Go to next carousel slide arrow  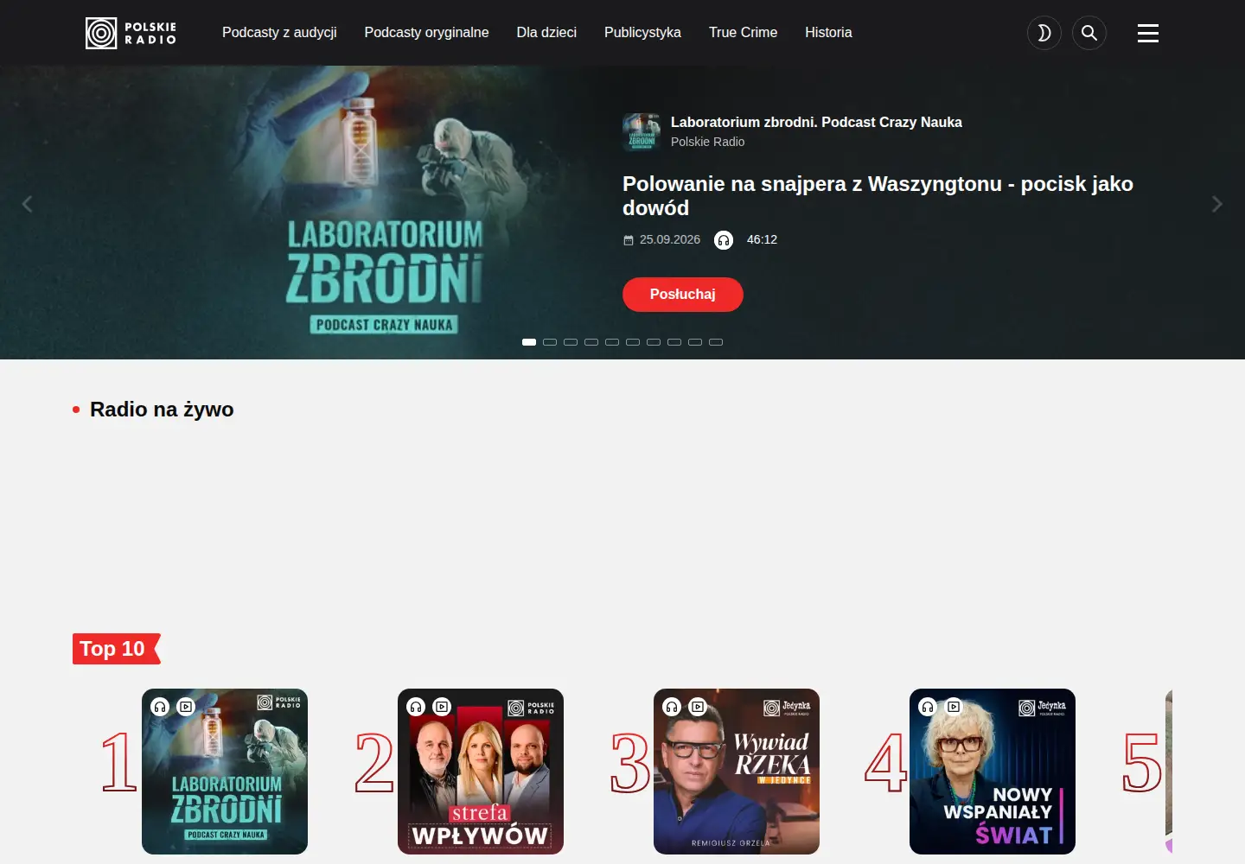1216,204
